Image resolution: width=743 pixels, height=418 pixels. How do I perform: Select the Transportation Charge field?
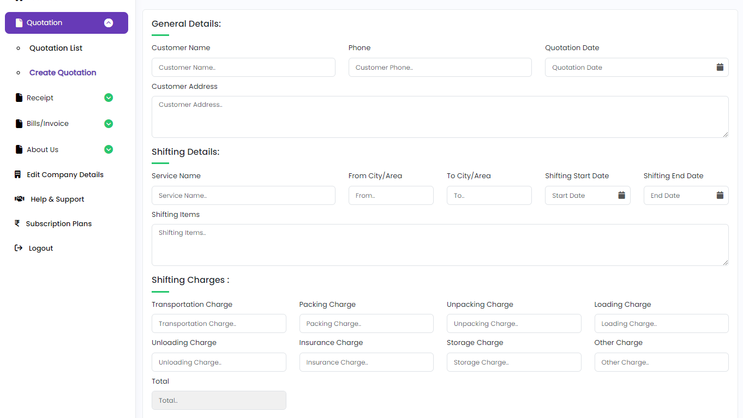point(219,324)
